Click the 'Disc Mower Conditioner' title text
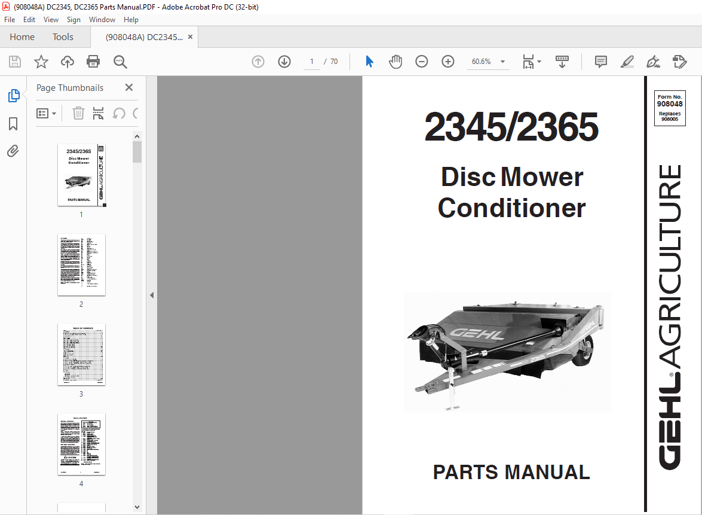The width and height of the screenshot is (702, 515). click(512, 192)
